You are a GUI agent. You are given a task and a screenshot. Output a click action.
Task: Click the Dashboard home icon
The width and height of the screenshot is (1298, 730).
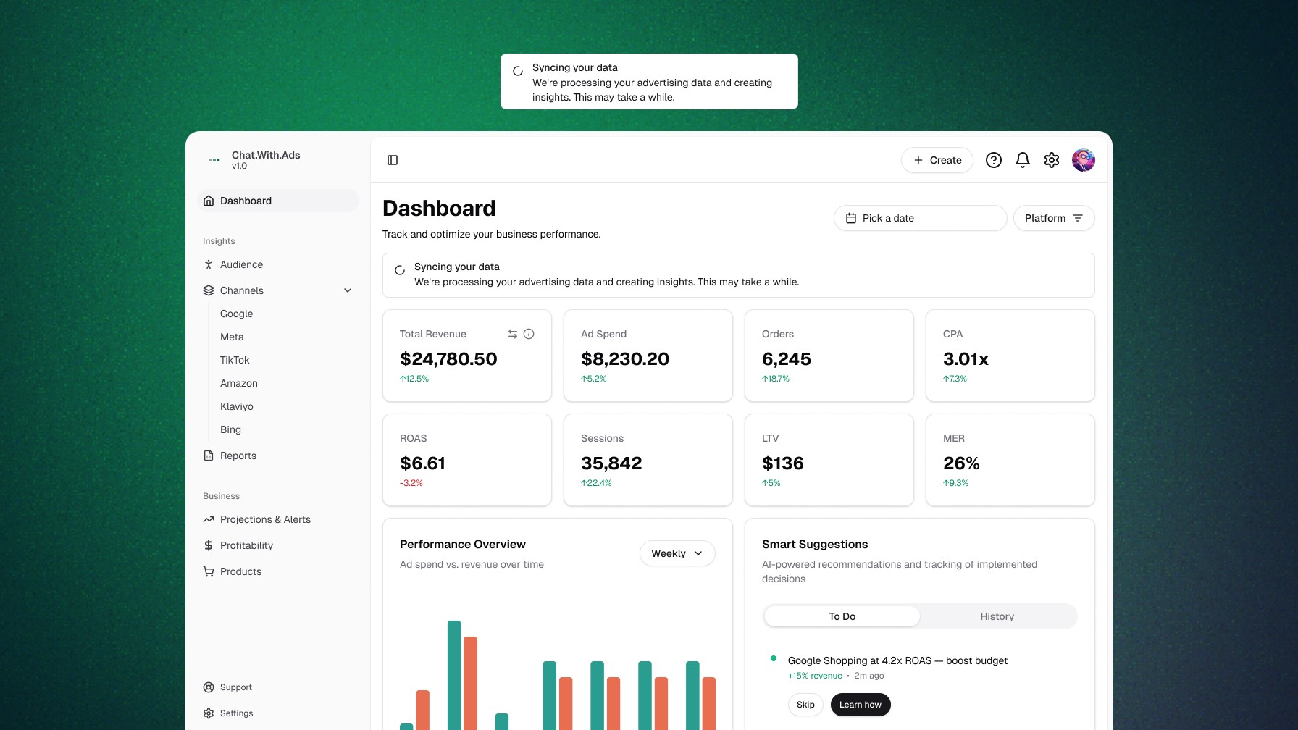pyautogui.click(x=209, y=201)
